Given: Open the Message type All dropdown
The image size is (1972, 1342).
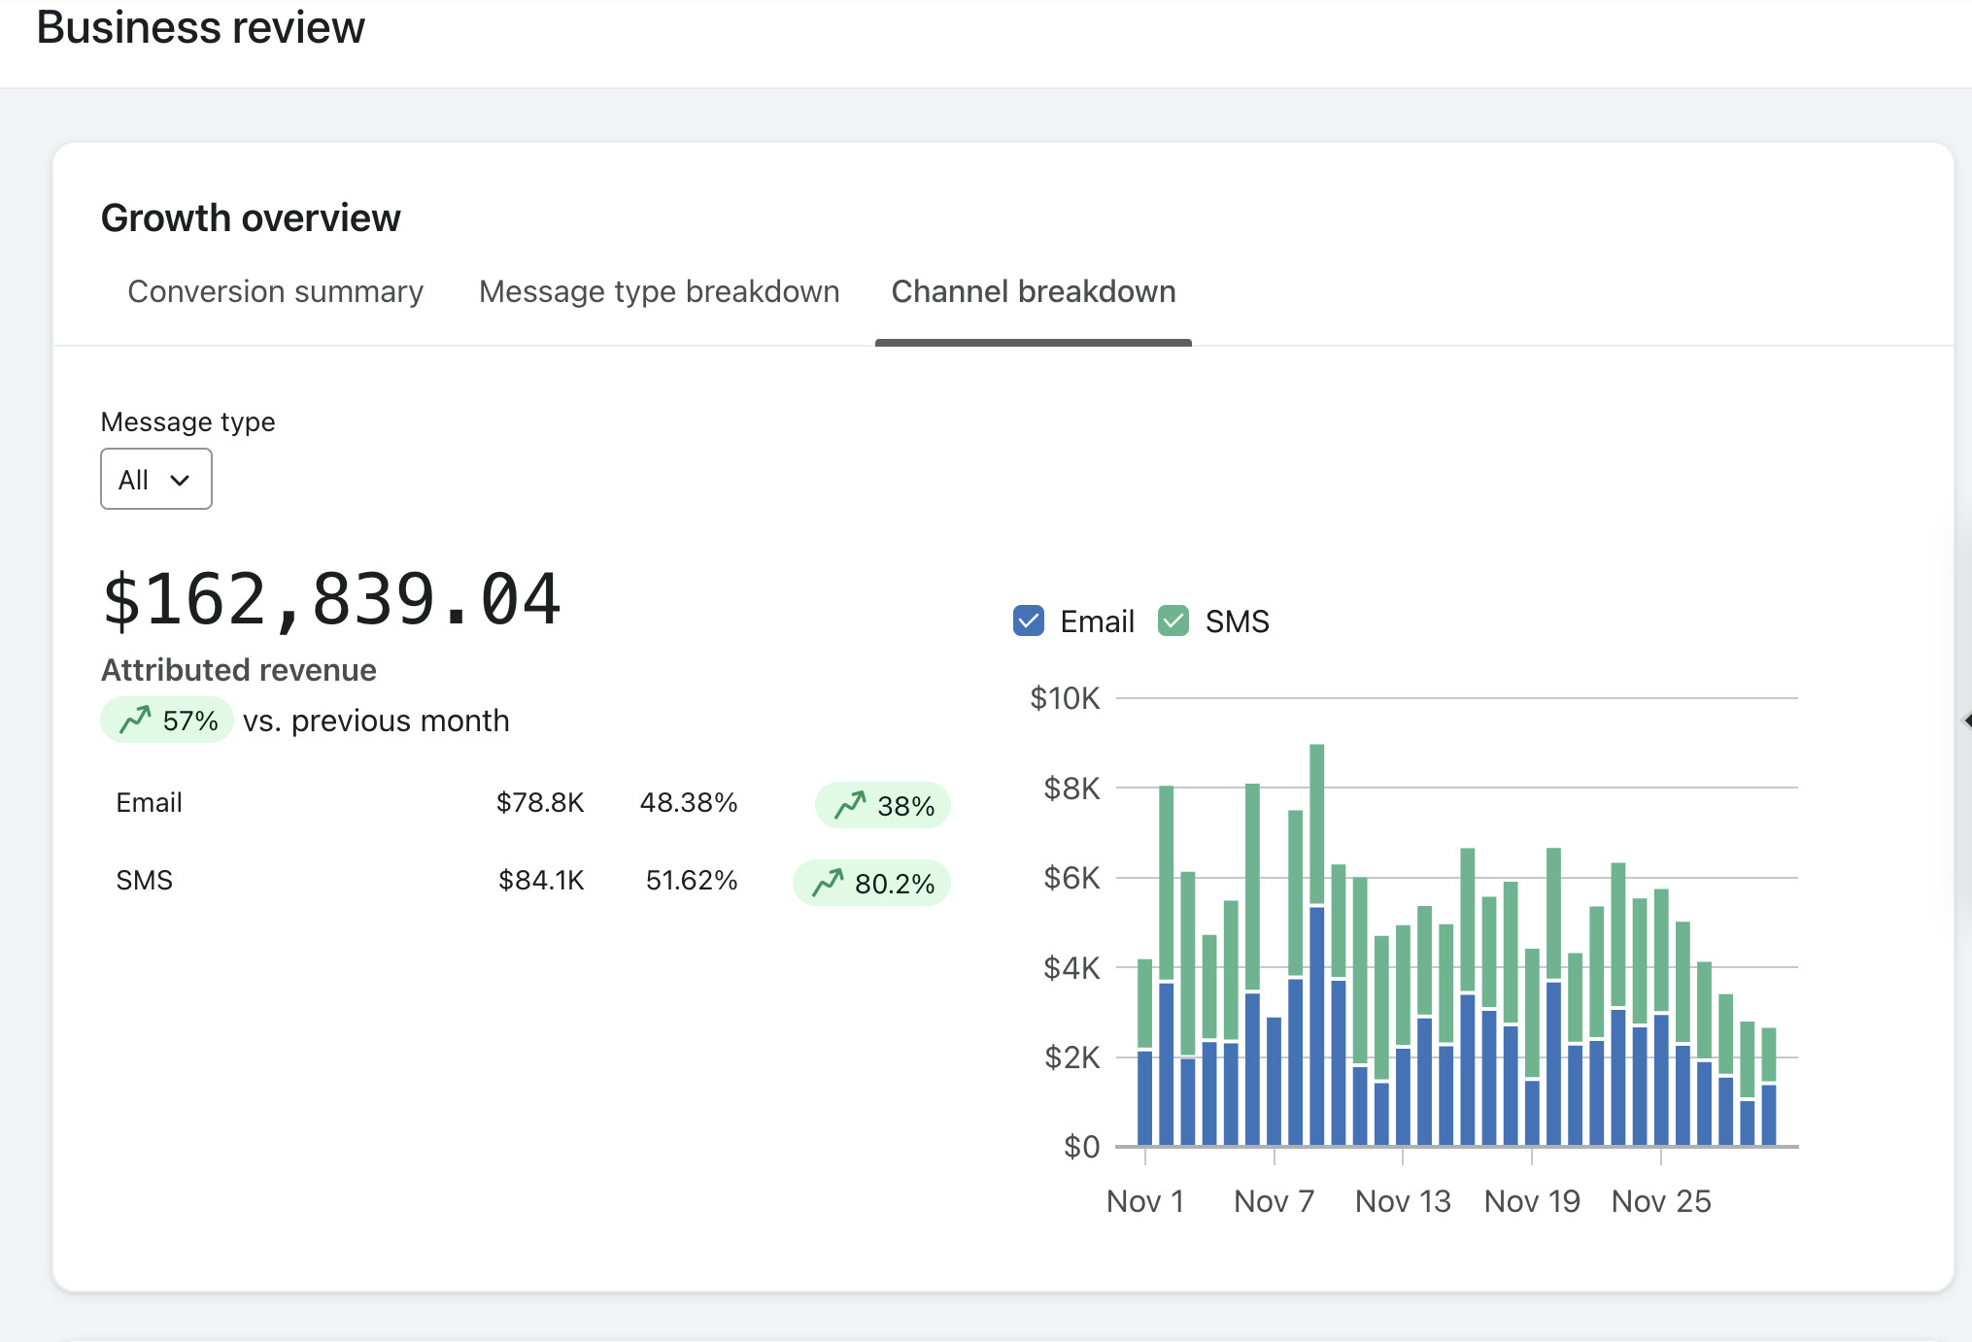Looking at the screenshot, I should pyautogui.click(x=156, y=479).
